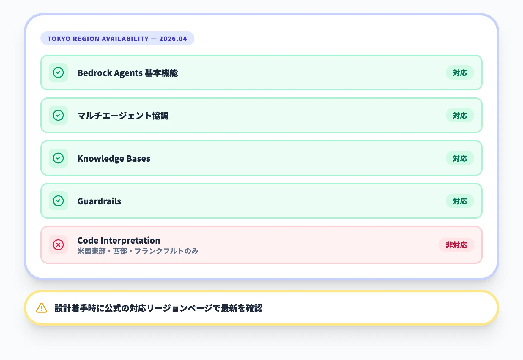Click the green check icon beside Bedrock Agents 基本機能
The width and height of the screenshot is (523, 360).
click(58, 72)
